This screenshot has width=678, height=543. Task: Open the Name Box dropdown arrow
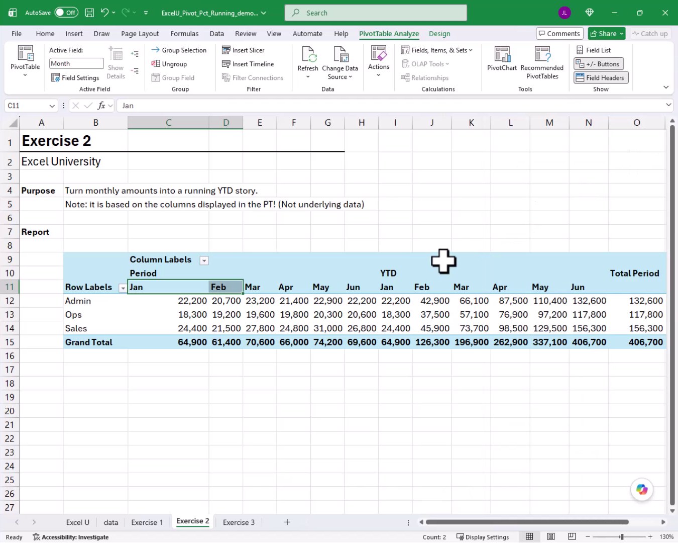click(x=52, y=106)
